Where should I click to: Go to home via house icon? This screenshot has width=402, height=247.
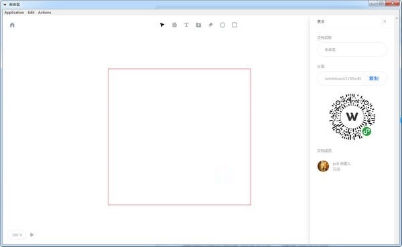coord(12,25)
